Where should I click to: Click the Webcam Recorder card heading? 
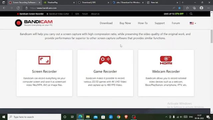pyautogui.click(x=166, y=71)
